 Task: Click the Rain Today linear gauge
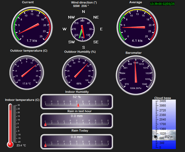(x=77, y=142)
